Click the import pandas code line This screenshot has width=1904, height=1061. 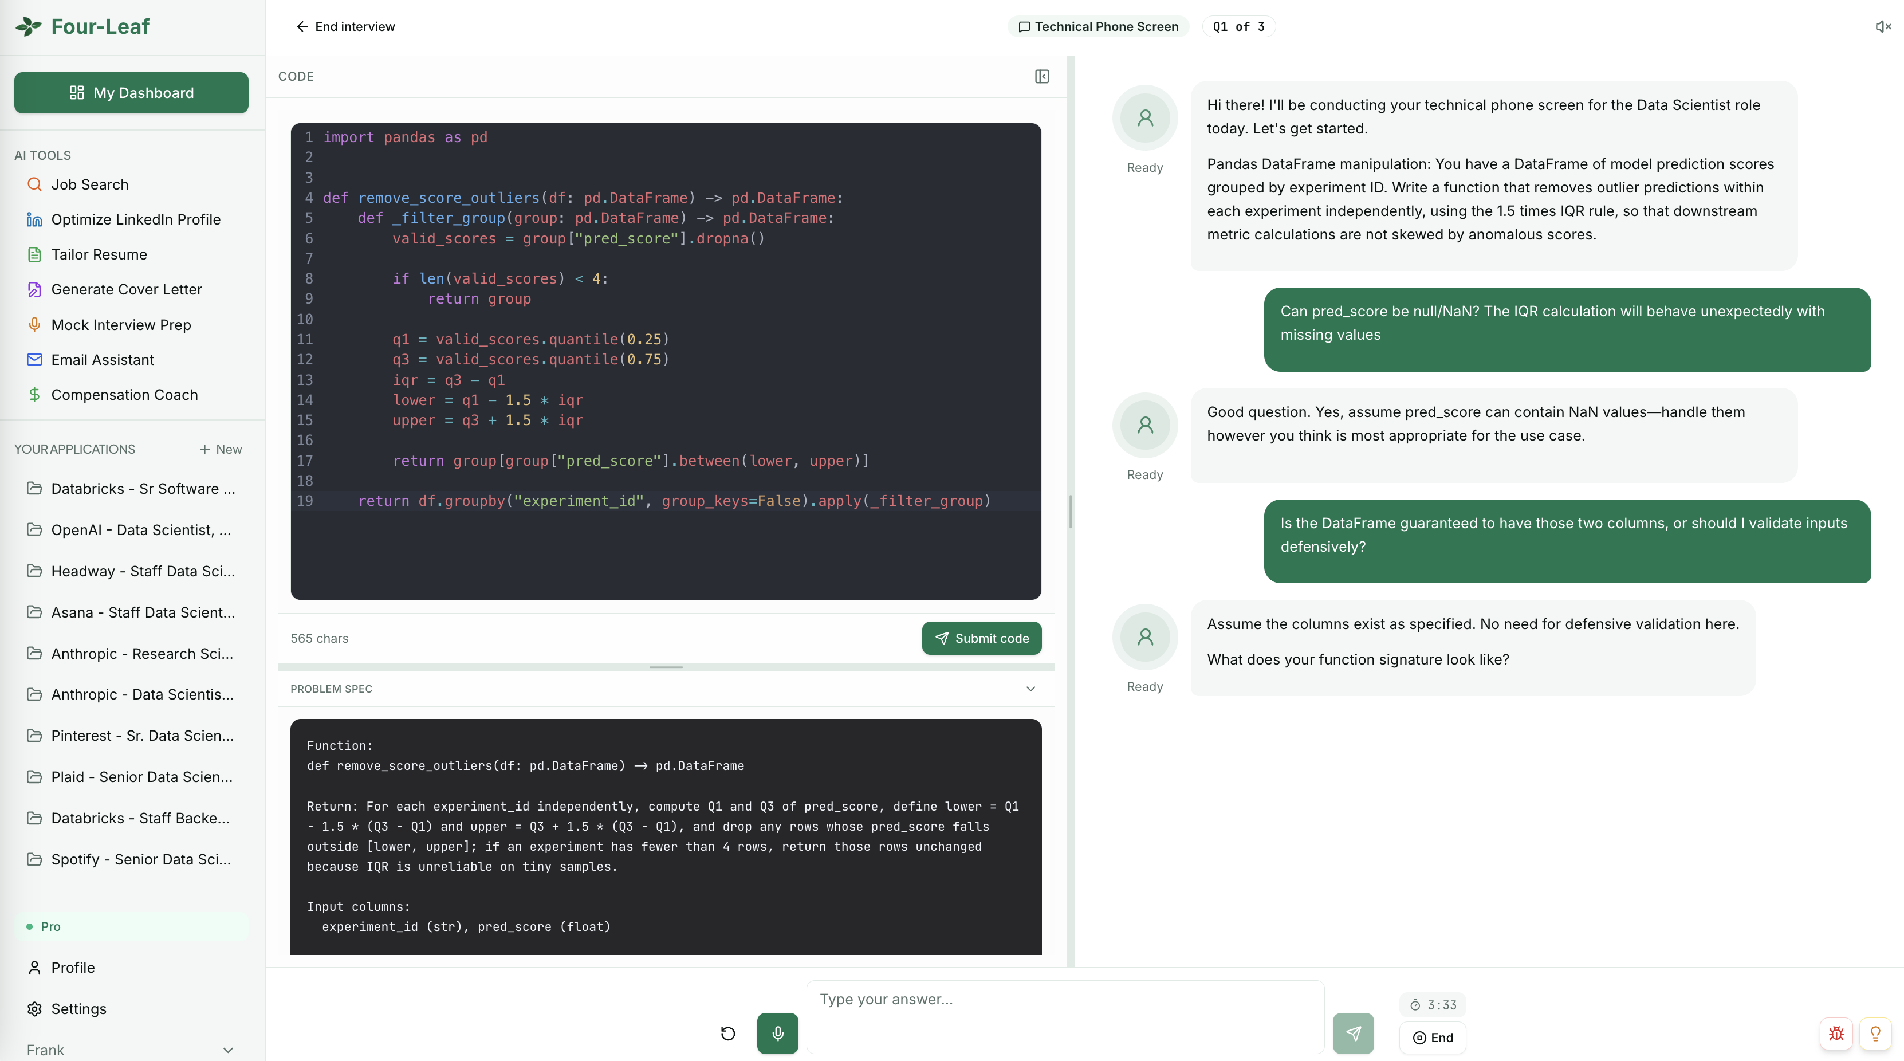point(405,137)
